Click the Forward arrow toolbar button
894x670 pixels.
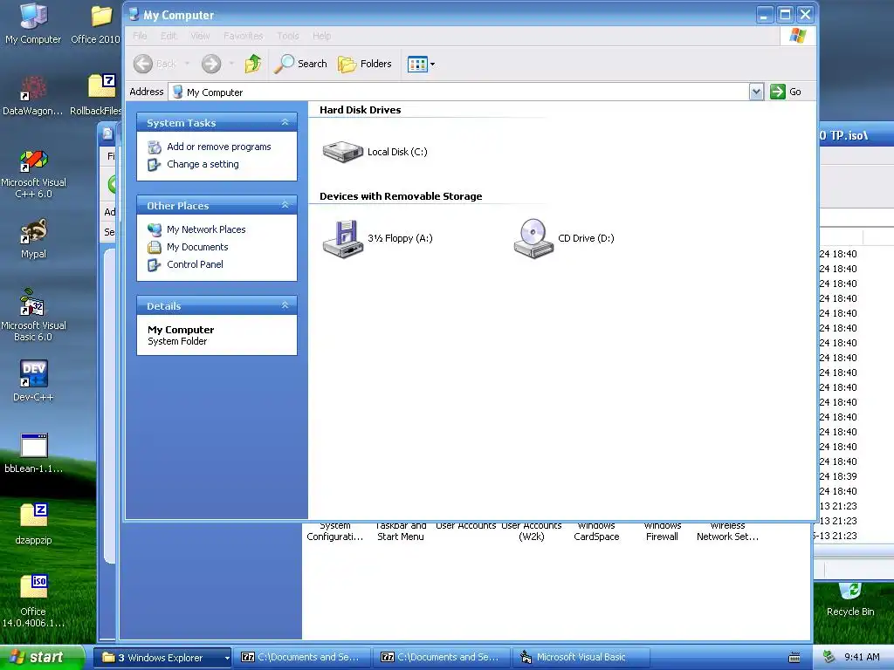(211, 64)
